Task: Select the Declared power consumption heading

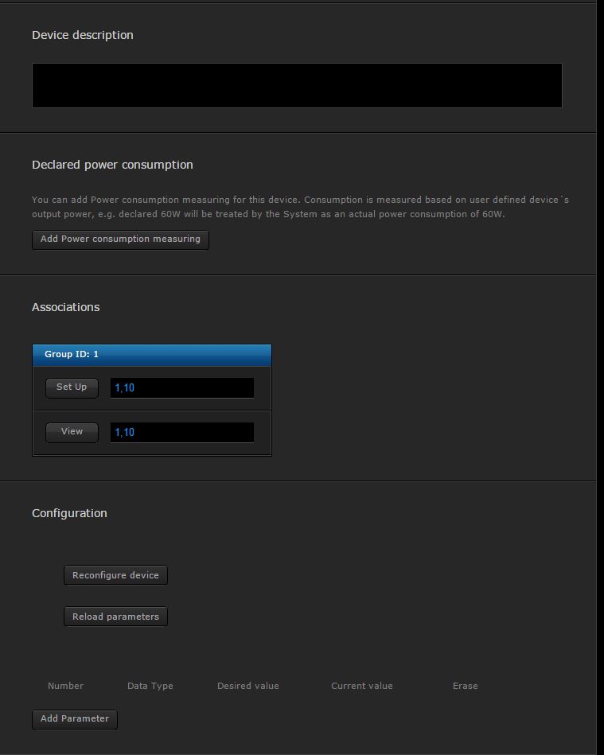Action: pyautogui.click(x=112, y=165)
